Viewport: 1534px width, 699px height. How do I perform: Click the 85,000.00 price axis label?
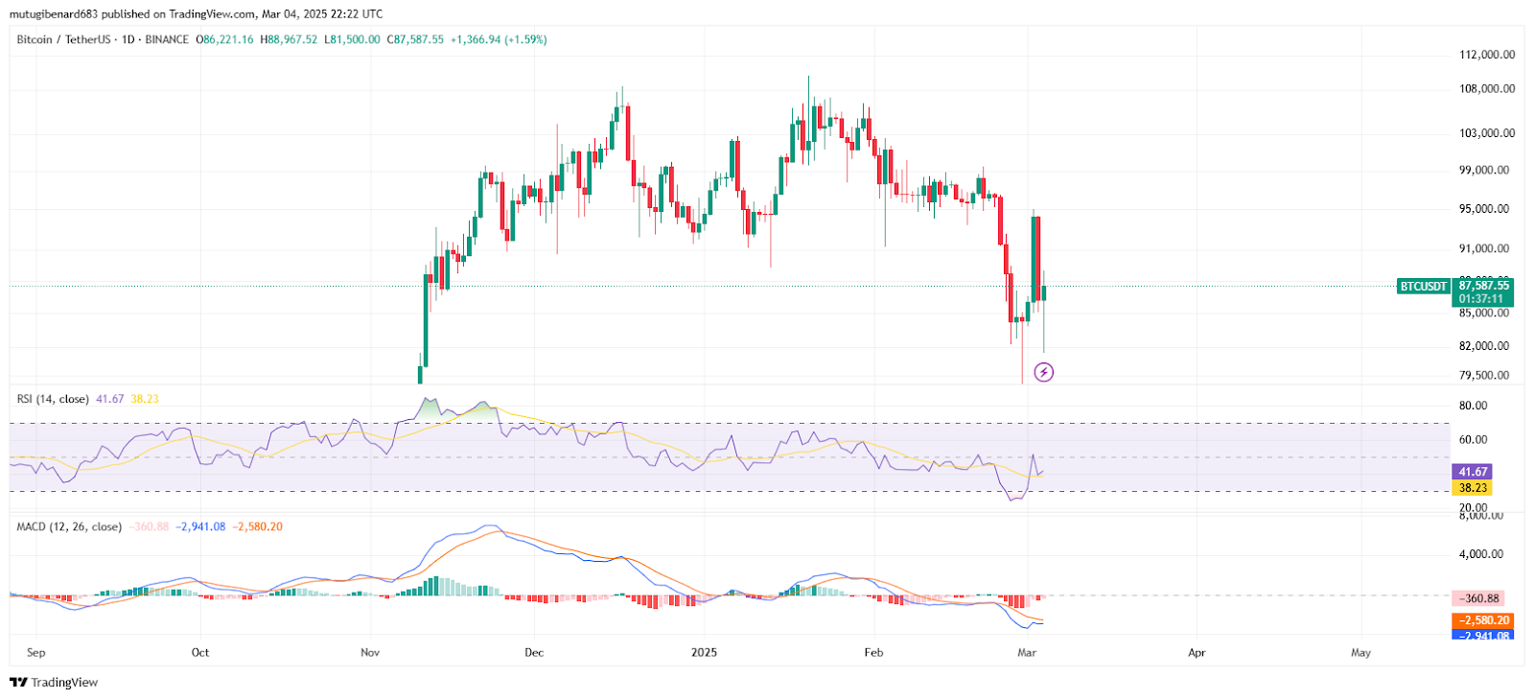[x=1484, y=314]
